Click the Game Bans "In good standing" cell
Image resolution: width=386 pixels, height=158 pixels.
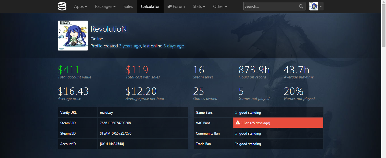tap(278, 112)
